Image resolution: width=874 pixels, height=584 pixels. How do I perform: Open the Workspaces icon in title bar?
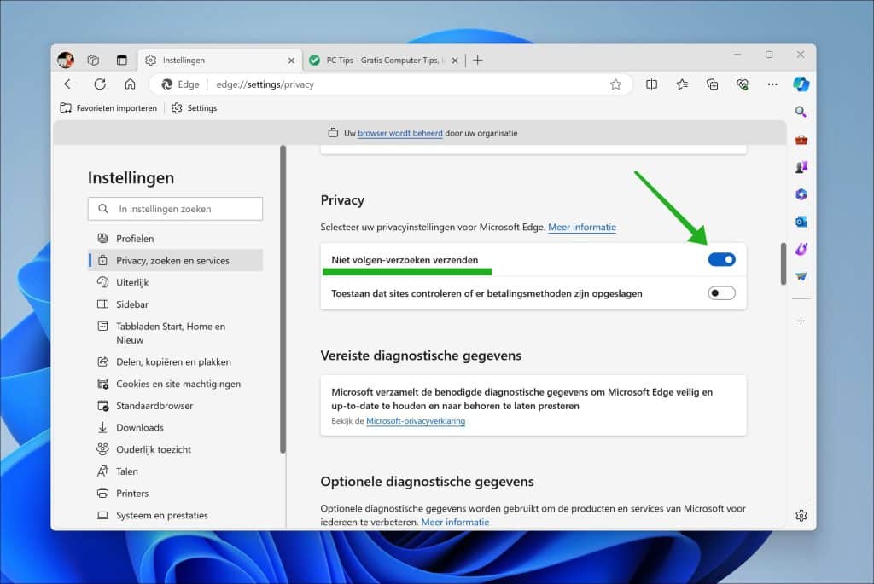(93, 61)
